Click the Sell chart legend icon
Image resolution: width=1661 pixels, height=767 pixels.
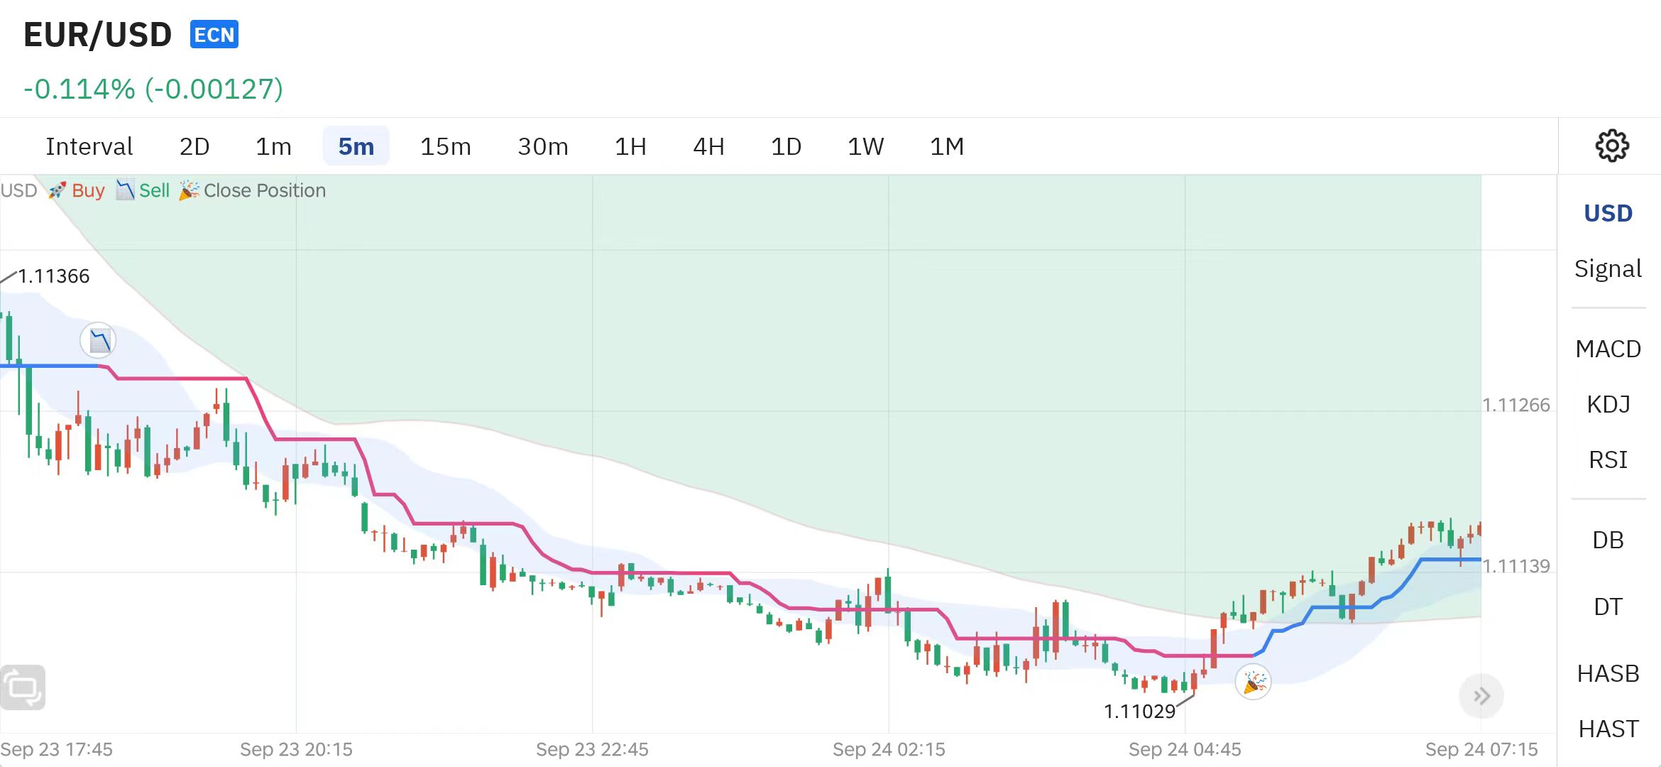pyautogui.click(x=125, y=190)
